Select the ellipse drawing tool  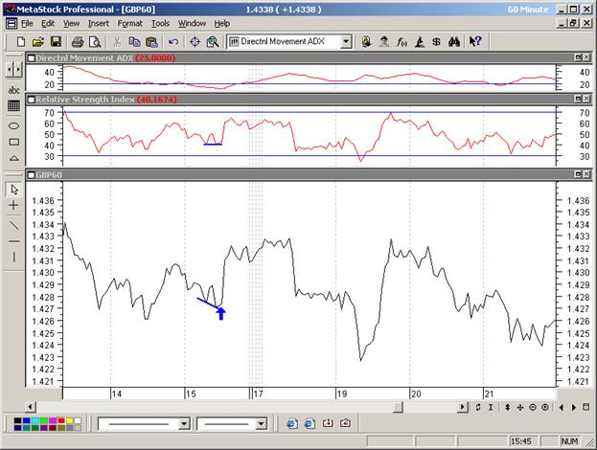(x=14, y=124)
